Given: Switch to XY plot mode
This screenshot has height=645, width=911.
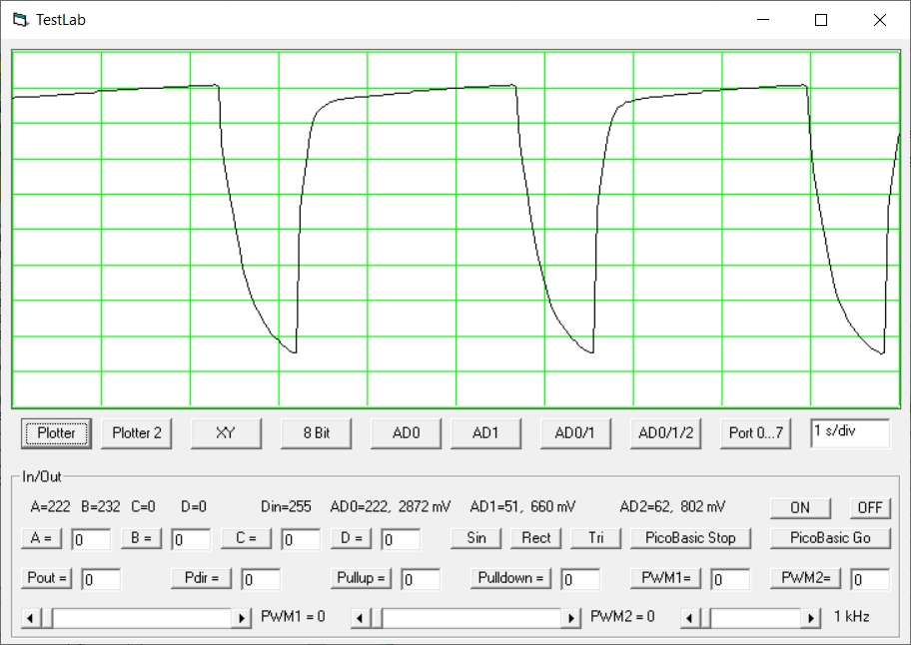Looking at the screenshot, I should click(x=226, y=433).
